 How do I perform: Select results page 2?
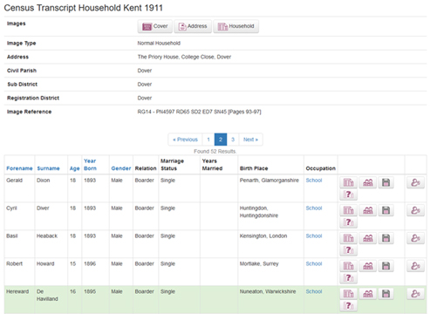(221, 140)
